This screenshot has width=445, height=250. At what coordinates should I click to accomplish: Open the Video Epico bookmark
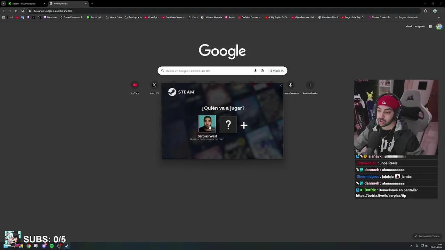(x=152, y=17)
